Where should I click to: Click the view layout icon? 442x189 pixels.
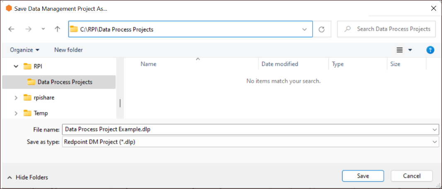pos(400,50)
